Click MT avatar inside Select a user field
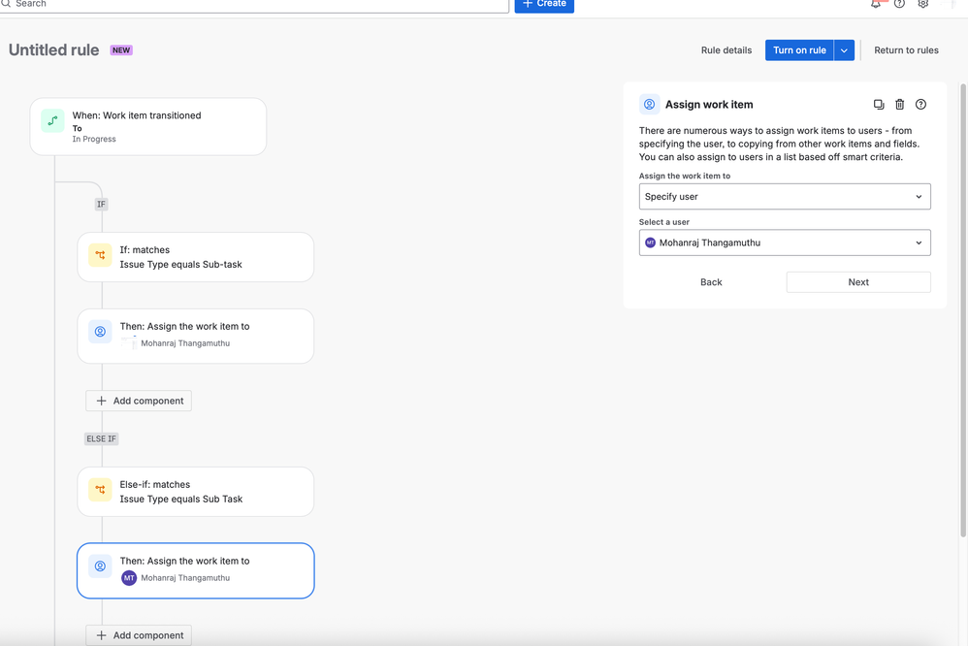This screenshot has height=646, width=968. click(x=650, y=242)
